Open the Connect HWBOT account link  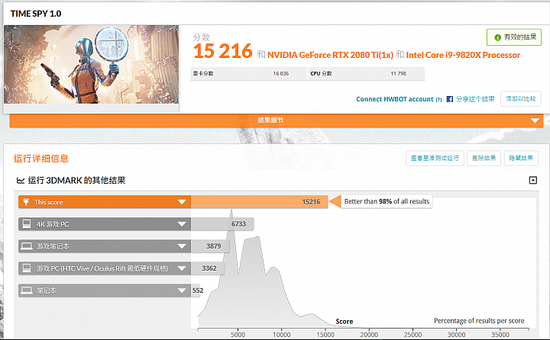pyautogui.click(x=395, y=99)
